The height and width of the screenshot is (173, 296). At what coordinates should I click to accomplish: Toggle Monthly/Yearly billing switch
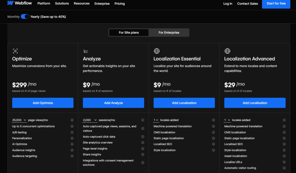pos(25,16)
